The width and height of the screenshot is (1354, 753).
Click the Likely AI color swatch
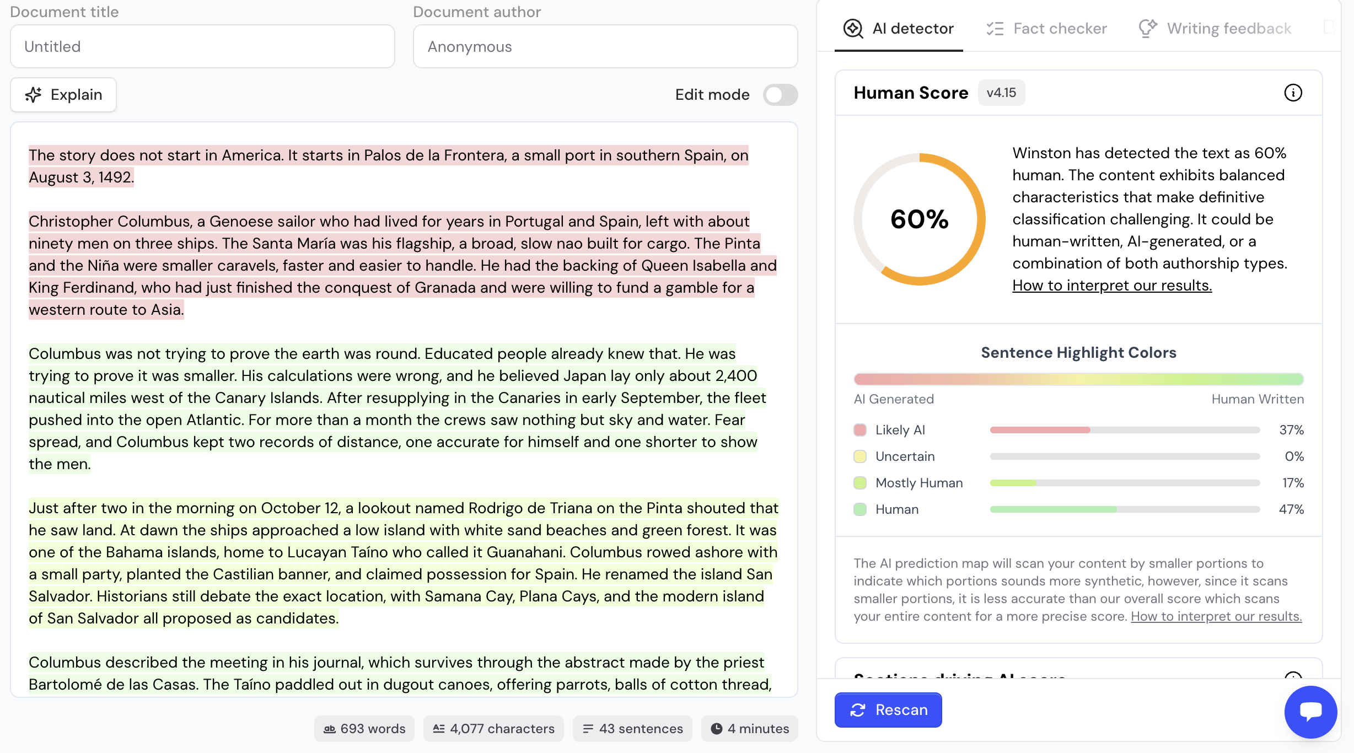(x=860, y=430)
